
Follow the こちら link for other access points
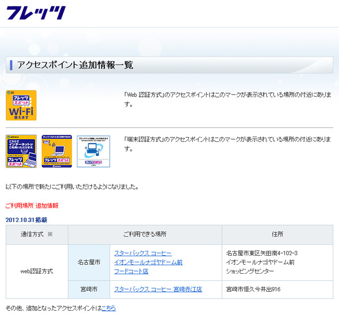(109, 308)
